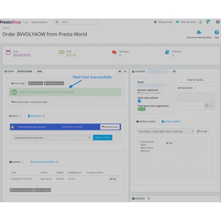Edit the Presta World address
This screenshot has width=221, height=221.
click(x=169, y=143)
